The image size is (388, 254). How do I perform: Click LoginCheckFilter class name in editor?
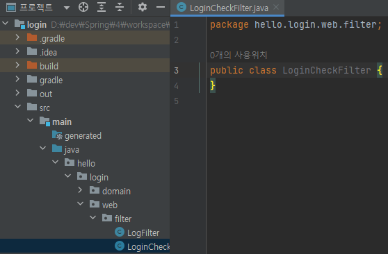click(x=327, y=70)
